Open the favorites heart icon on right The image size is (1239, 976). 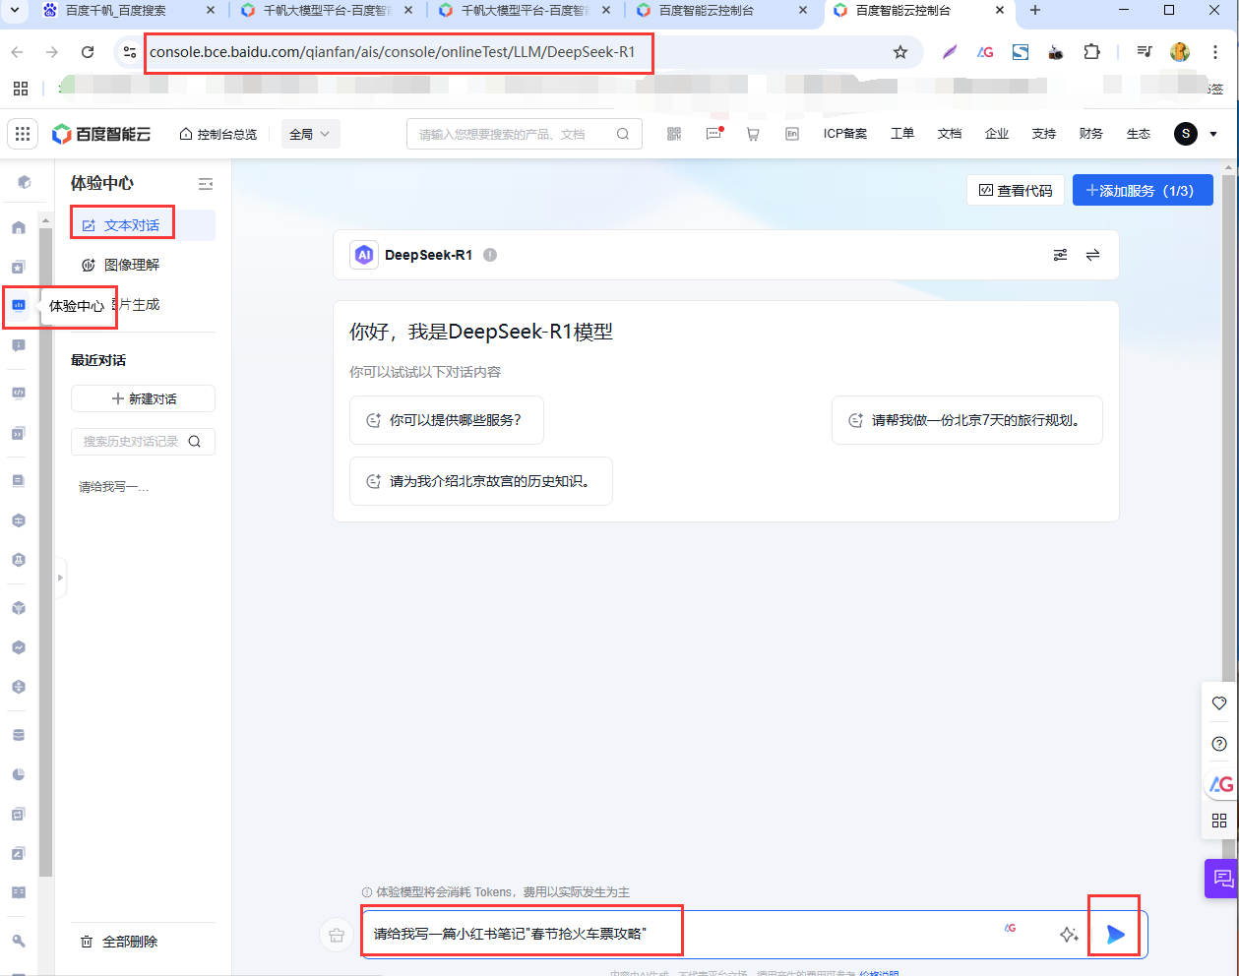1219,703
